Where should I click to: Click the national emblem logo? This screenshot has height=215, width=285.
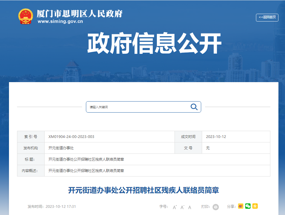26,16
